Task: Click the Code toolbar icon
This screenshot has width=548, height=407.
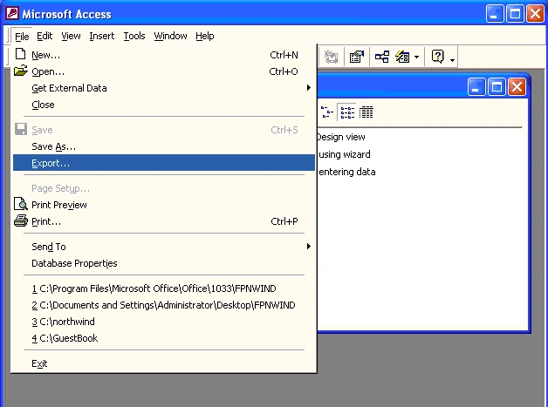Action: coord(331,57)
